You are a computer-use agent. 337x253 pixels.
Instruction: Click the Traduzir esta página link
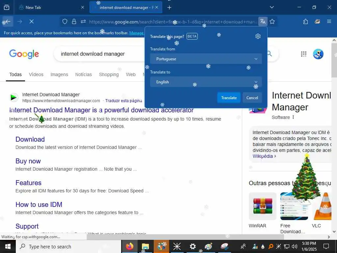124,101
